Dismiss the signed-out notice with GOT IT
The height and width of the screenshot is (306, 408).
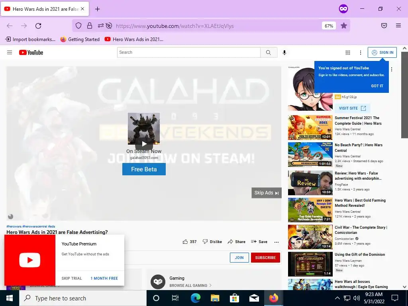[377, 86]
